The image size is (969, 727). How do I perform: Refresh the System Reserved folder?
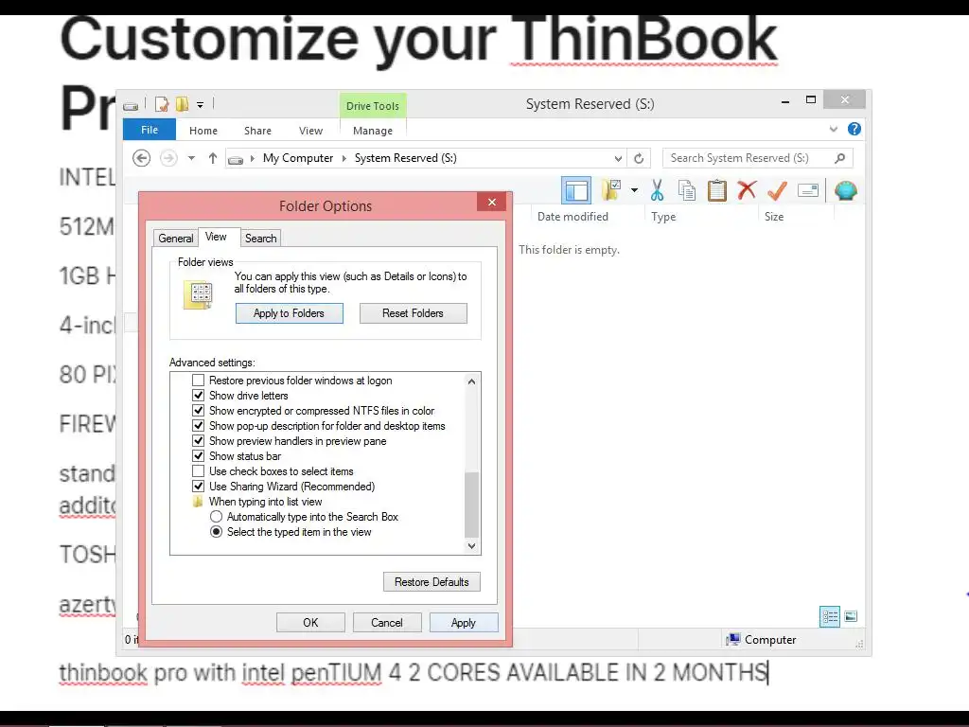(639, 158)
